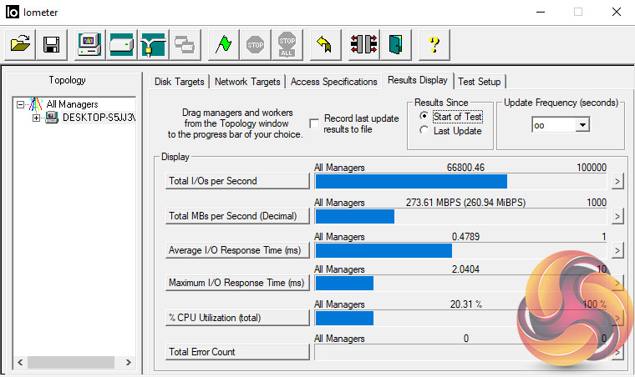The image size is (635, 377).
Task: Disconnect the selected worker or manager
Action: tap(363, 44)
